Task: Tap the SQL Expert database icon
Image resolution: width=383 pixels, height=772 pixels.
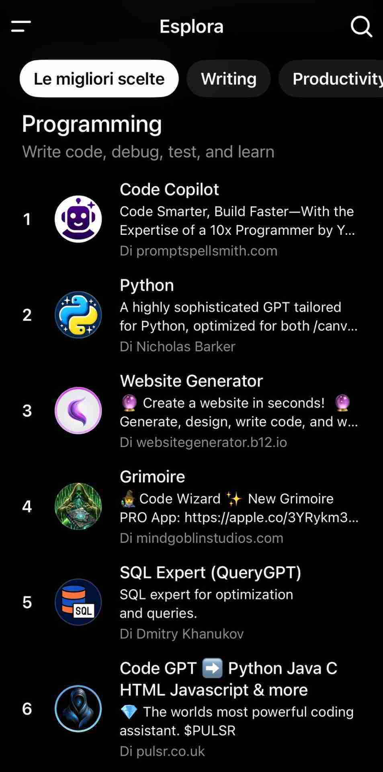Action: [x=78, y=602]
